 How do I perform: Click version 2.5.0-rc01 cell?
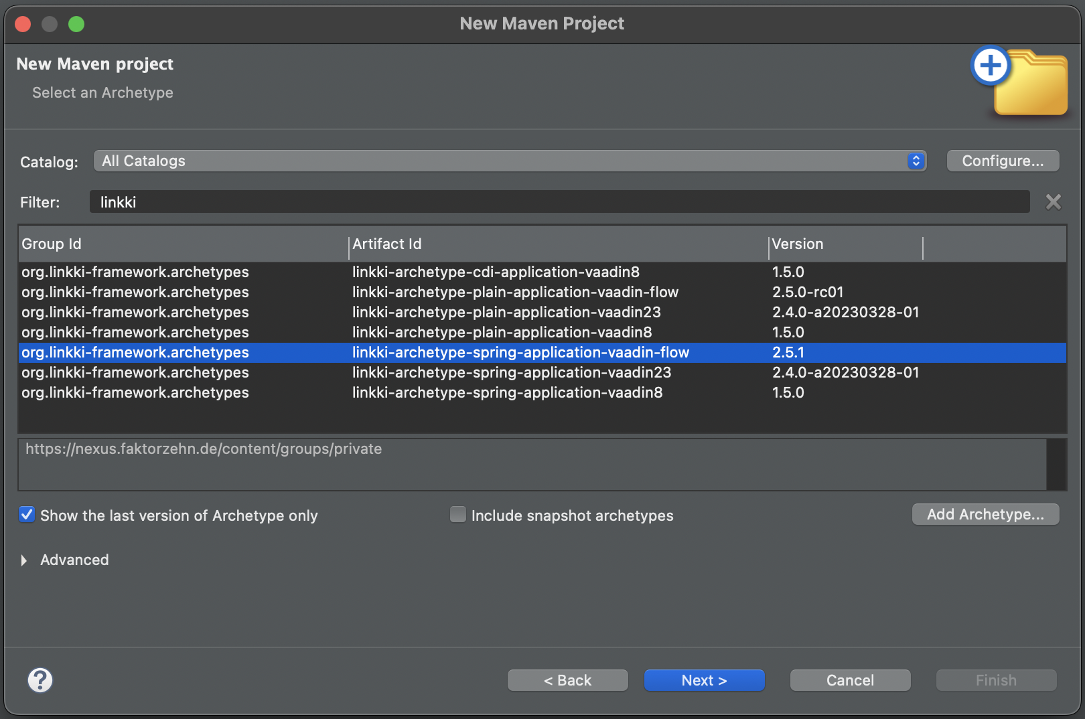pos(808,292)
